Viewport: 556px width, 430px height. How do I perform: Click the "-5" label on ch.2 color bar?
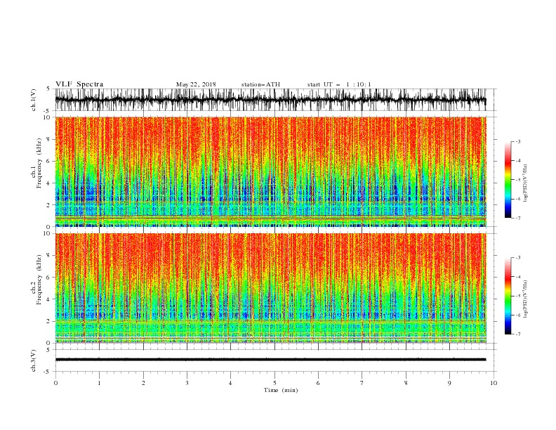click(518, 296)
